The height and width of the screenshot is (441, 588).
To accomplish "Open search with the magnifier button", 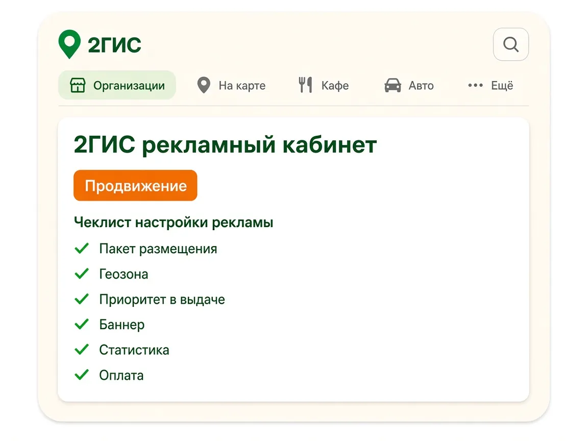I will pyautogui.click(x=511, y=44).
